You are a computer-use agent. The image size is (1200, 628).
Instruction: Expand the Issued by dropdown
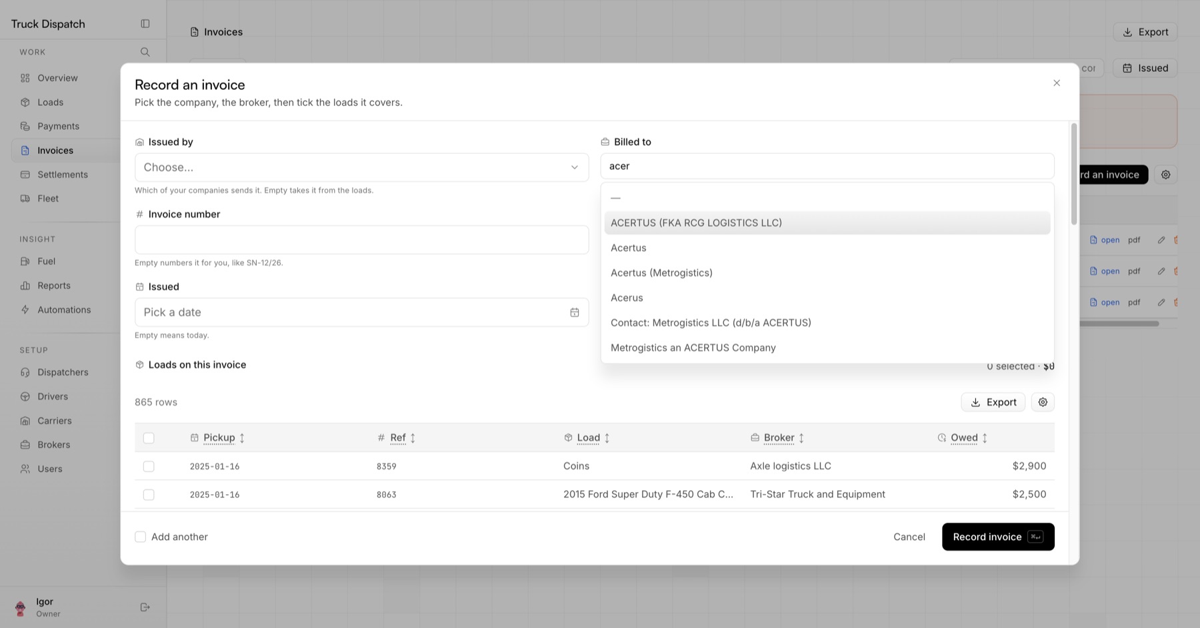coord(362,167)
